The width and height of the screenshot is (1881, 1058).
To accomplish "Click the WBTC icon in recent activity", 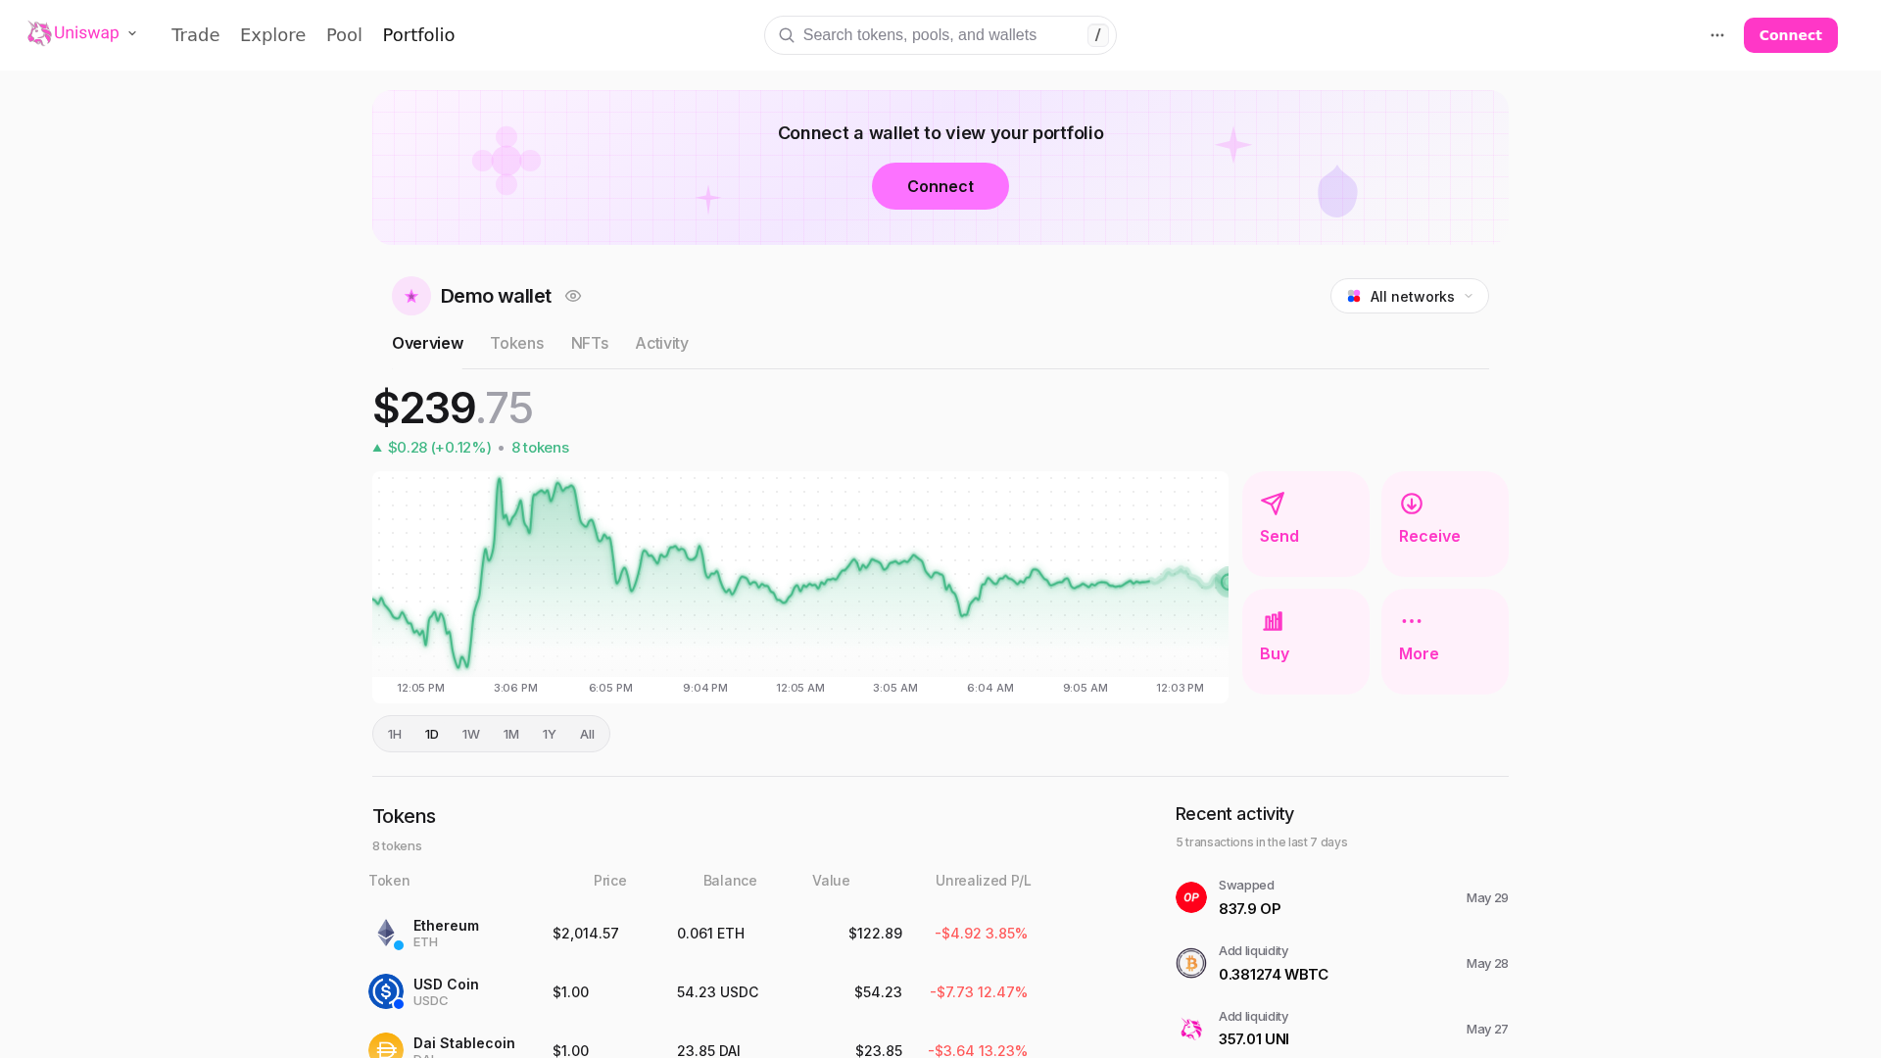I will 1191,963.
